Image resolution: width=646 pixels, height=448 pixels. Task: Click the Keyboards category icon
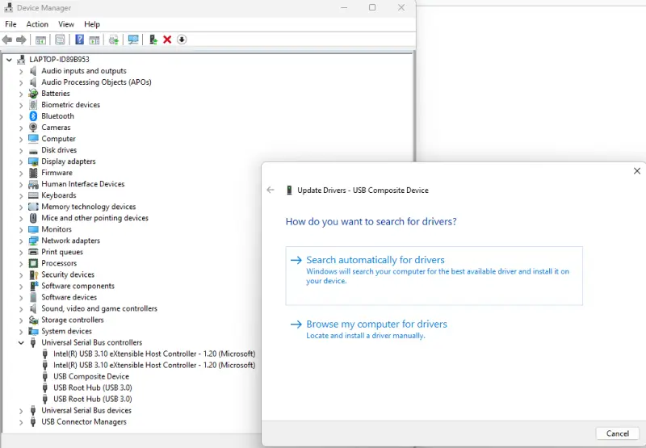pos(33,195)
